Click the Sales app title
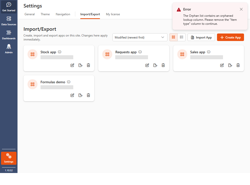 pyautogui.click(x=198, y=52)
